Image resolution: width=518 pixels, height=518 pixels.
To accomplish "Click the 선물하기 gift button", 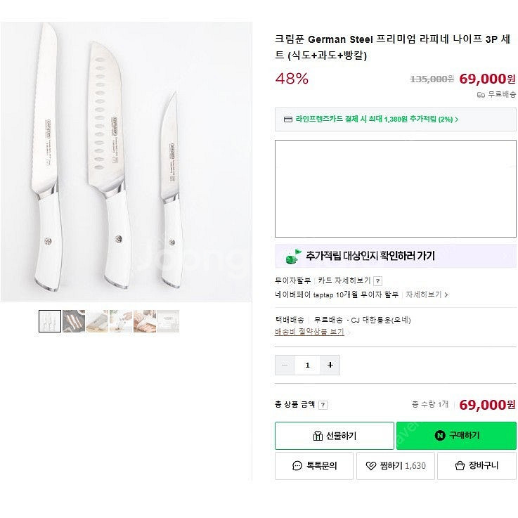I will click(x=334, y=436).
